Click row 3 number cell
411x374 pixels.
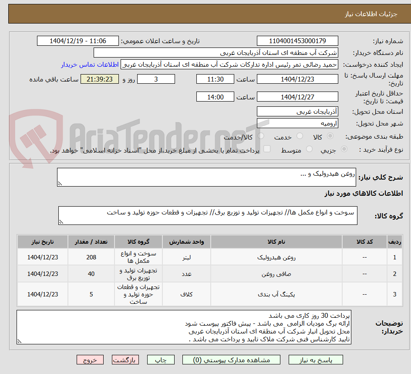point(394,294)
